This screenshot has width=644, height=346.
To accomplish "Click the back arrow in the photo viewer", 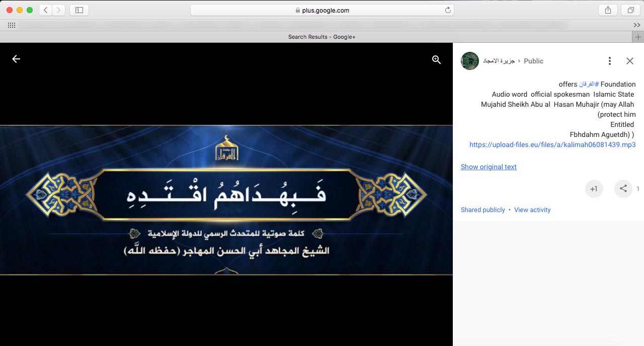I will tap(16, 59).
